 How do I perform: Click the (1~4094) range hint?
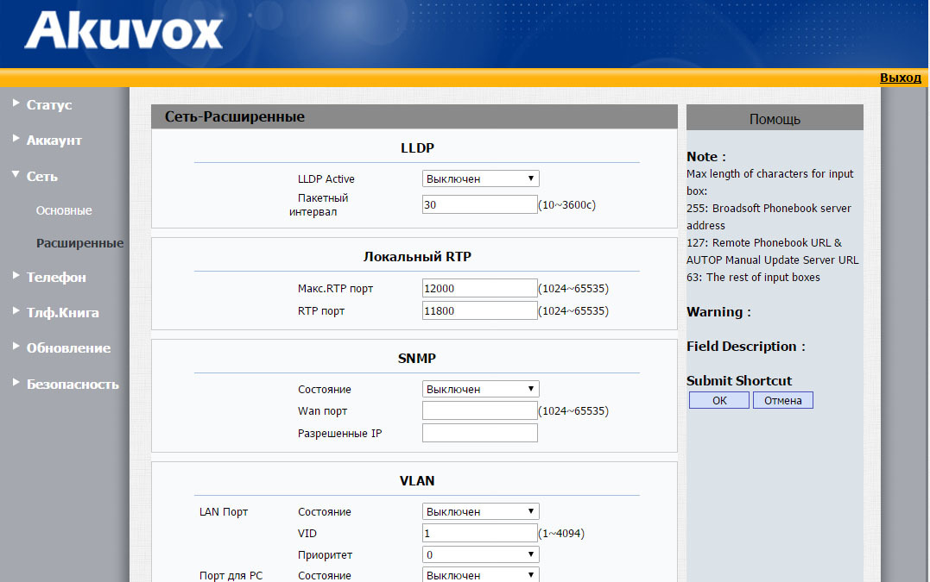point(561,534)
